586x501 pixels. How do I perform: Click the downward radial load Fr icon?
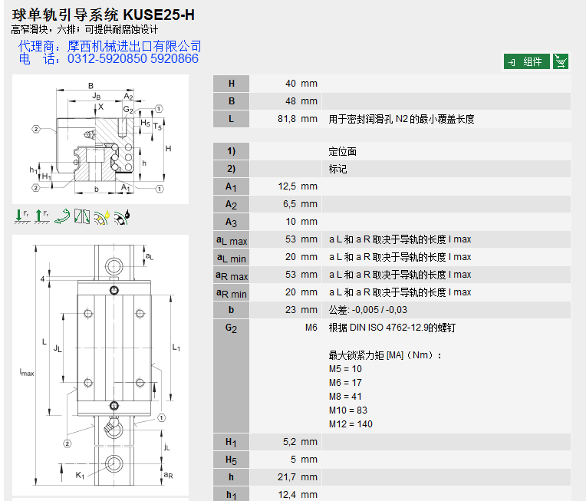(21, 217)
